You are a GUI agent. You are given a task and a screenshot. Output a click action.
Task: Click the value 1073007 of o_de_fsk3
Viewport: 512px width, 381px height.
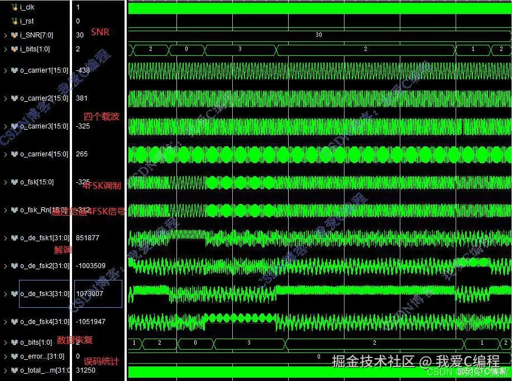pyautogui.click(x=89, y=294)
